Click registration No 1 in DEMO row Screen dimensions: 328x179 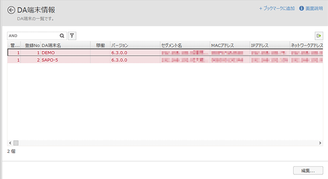pos(30,52)
